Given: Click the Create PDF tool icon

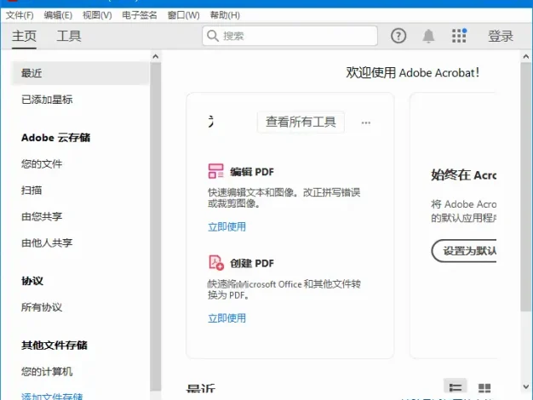Looking at the screenshot, I should coord(216,262).
